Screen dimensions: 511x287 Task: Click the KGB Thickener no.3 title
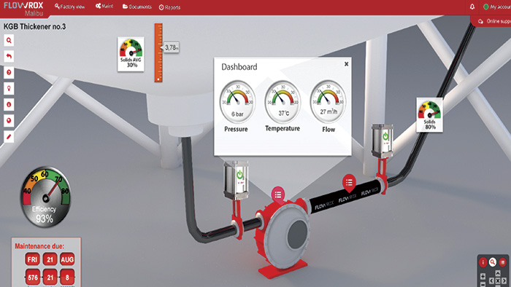[34, 27]
